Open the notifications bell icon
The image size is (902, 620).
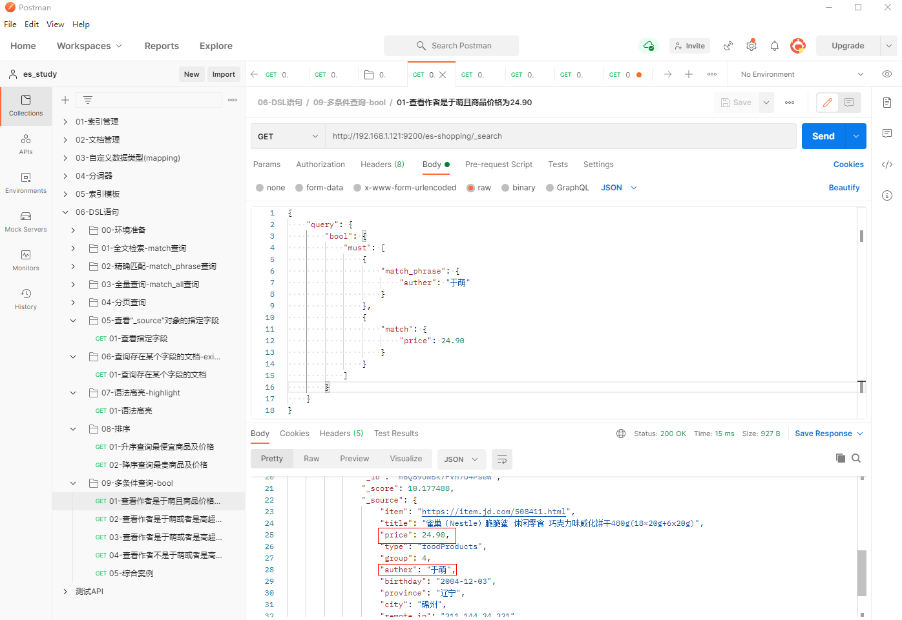tap(774, 46)
